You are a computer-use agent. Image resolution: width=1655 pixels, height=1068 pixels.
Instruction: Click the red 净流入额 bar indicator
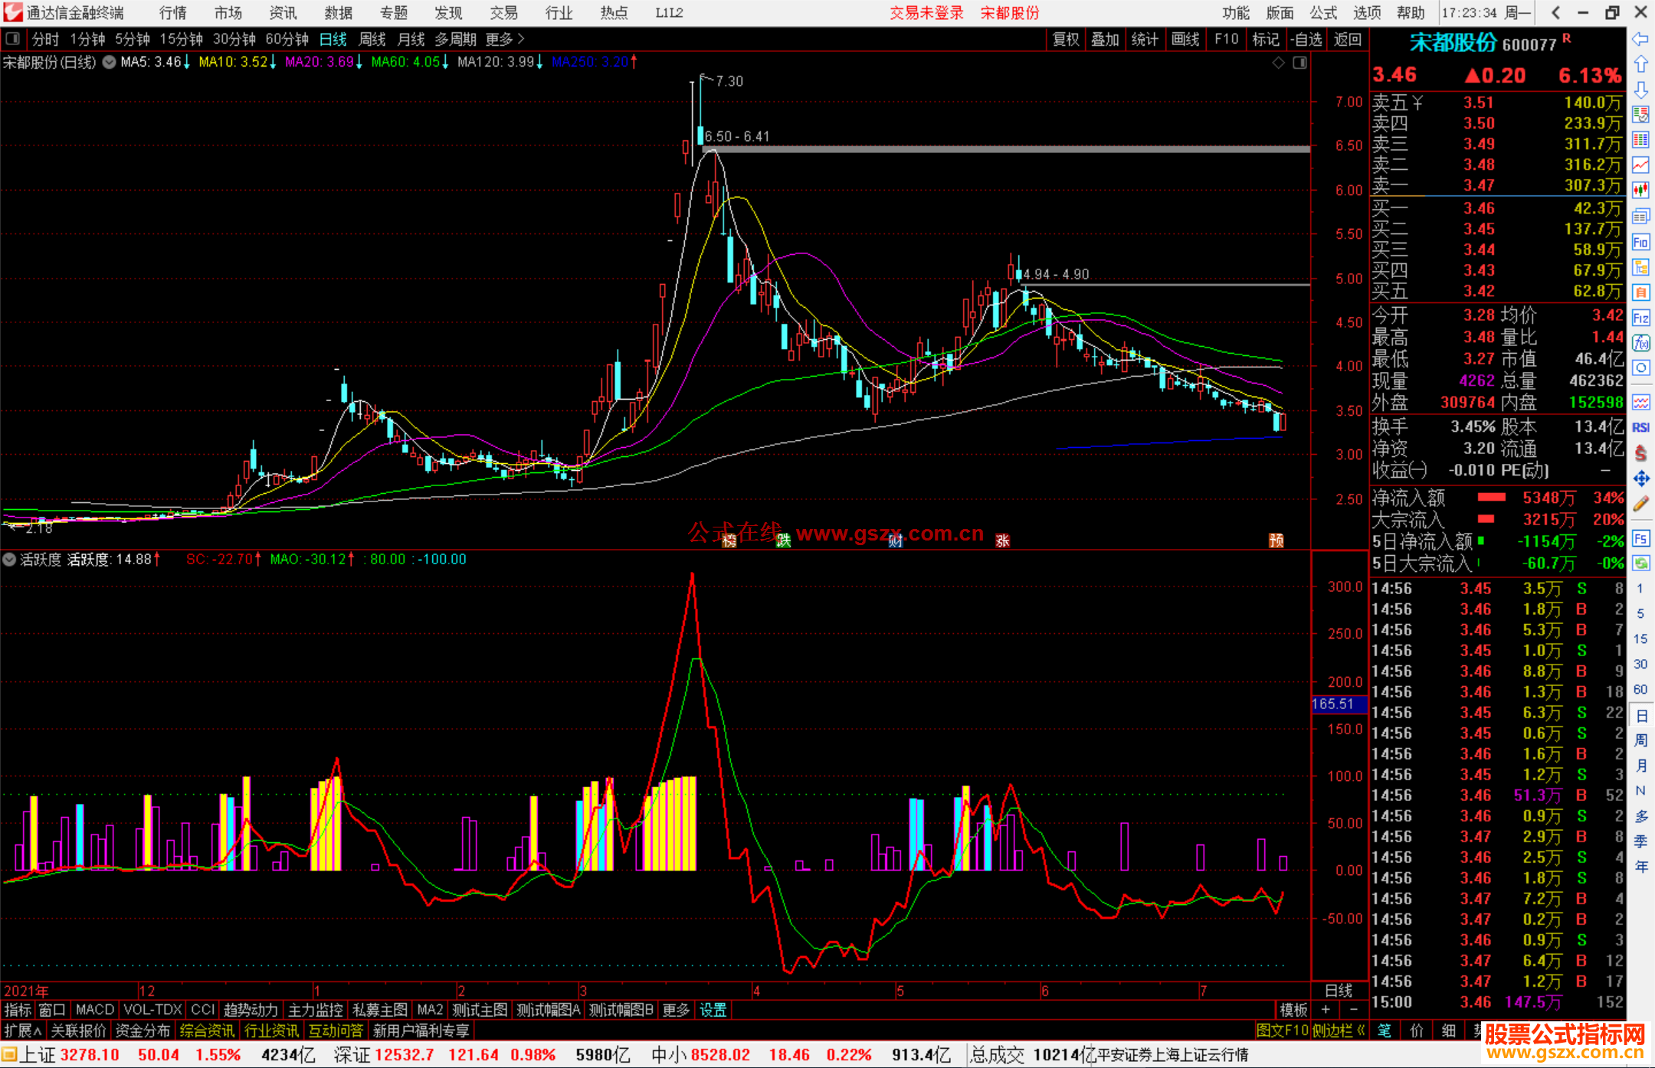[1491, 498]
